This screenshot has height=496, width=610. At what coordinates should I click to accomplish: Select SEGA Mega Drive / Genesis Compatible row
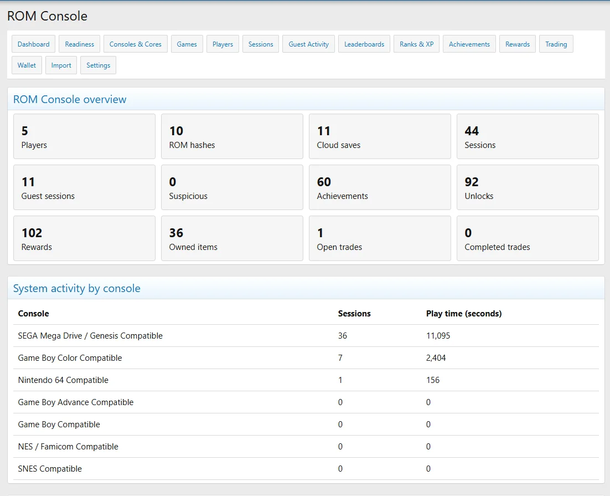306,336
